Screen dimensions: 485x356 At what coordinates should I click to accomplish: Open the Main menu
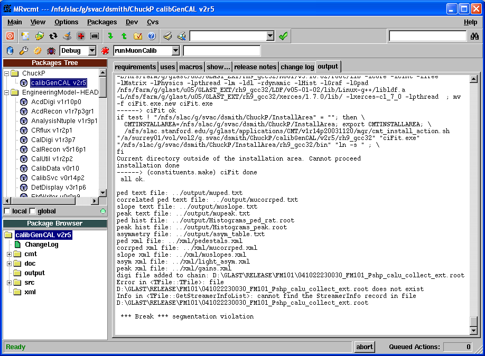(15, 22)
